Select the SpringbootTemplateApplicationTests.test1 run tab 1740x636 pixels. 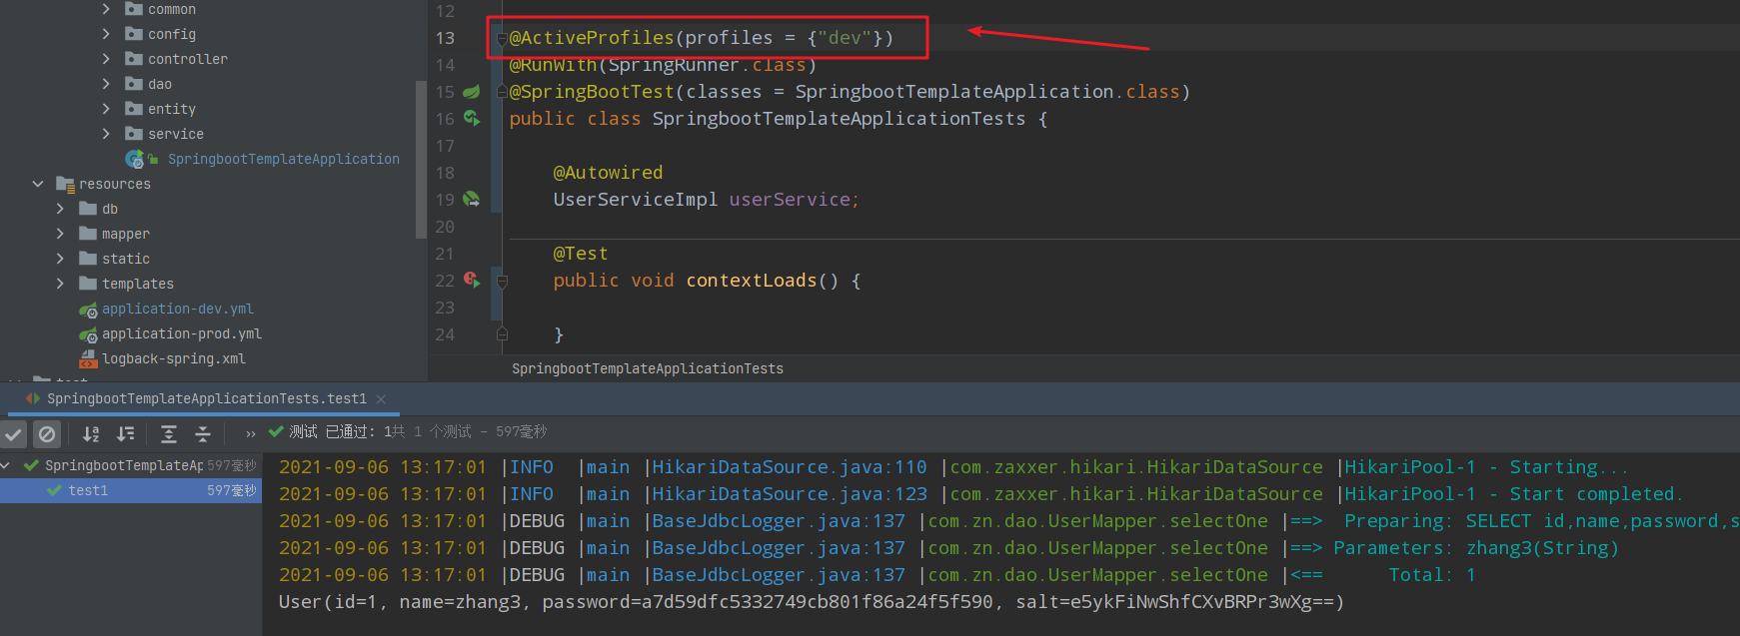[x=206, y=398]
